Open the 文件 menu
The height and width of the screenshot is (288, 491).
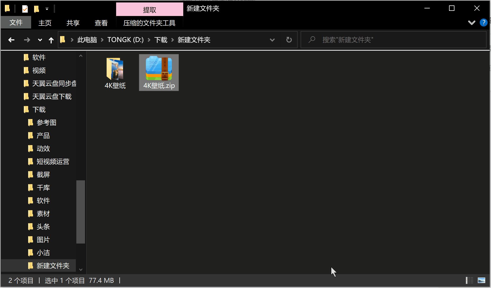pyautogui.click(x=16, y=22)
